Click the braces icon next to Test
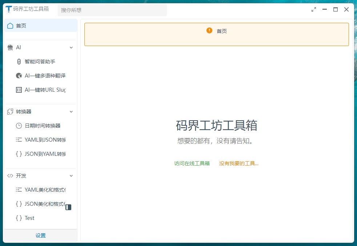This screenshot has width=357, height=246. (19, 218)
